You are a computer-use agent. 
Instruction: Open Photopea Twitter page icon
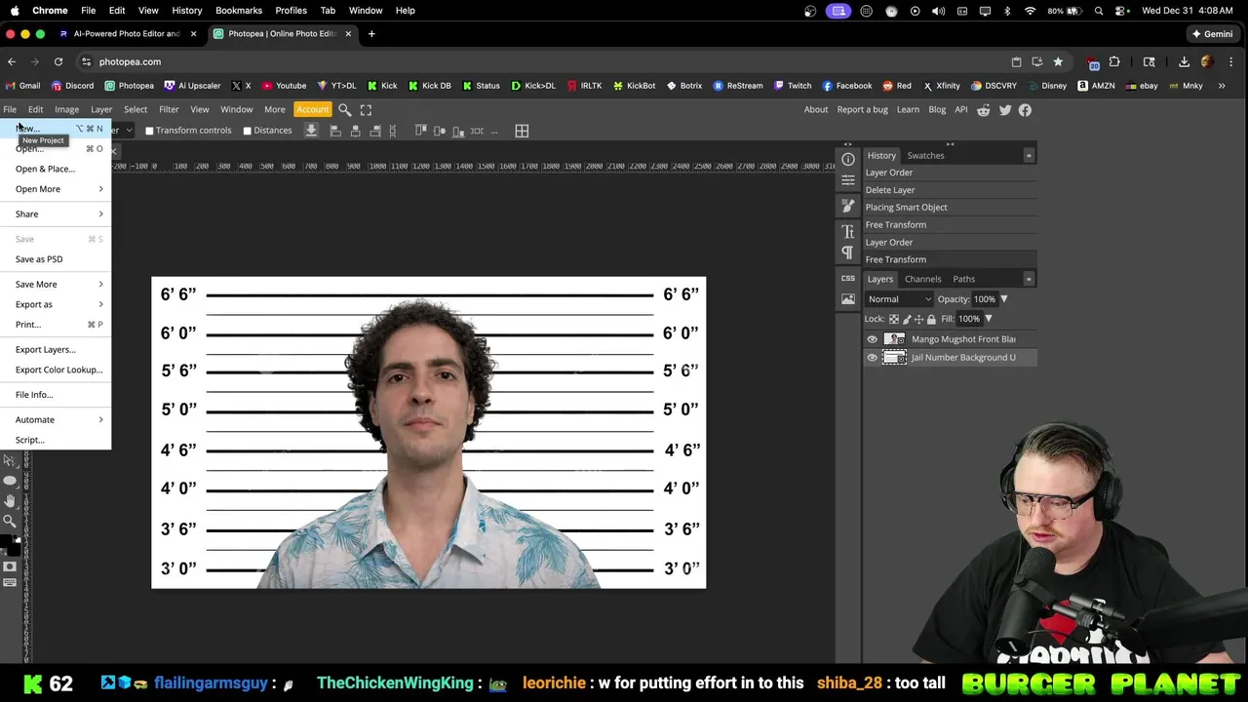1005,110
